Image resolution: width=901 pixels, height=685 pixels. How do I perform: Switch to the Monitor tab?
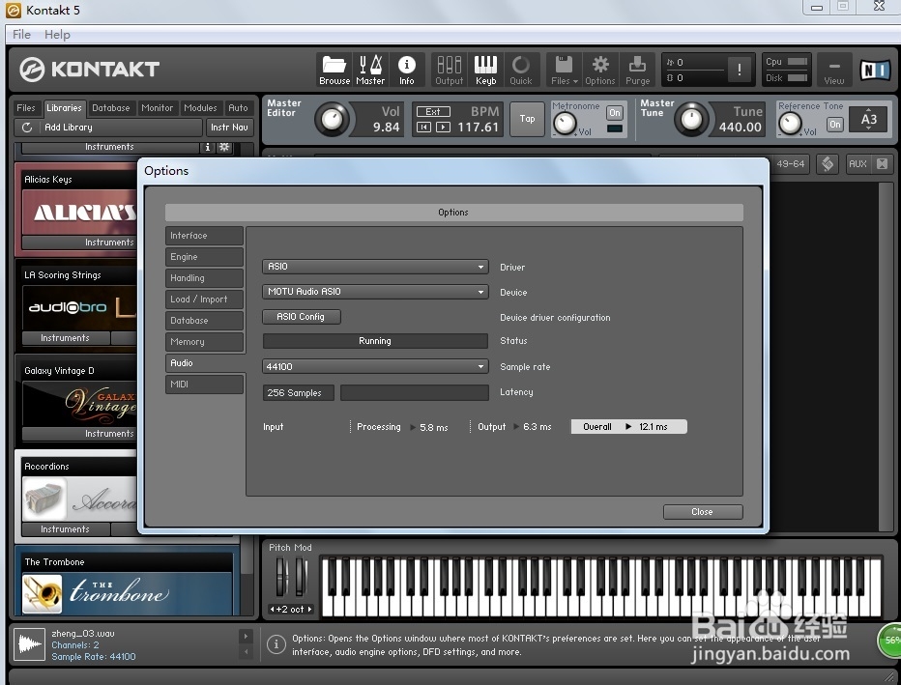(x=157, y=108)
